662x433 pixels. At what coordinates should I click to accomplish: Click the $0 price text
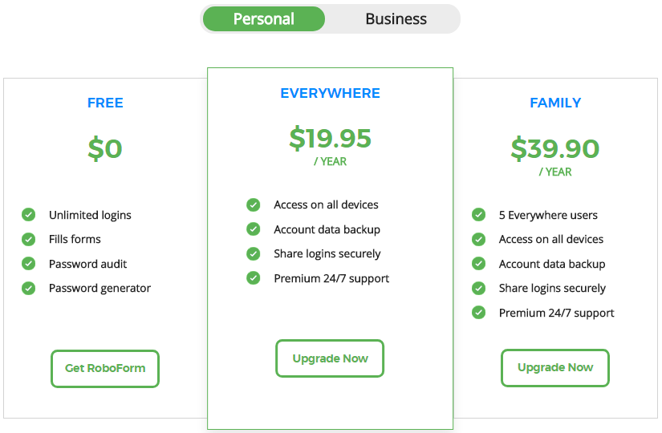point(105,148)
